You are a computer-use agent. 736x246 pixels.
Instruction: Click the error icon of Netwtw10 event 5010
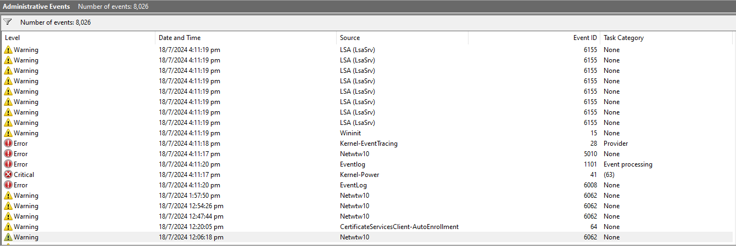pos(8,154)
